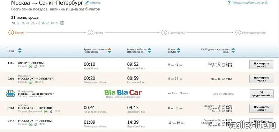The height and width of the screenshot is (132, 279).
Task: Go to step 2 Места
Action: point(95,33)
